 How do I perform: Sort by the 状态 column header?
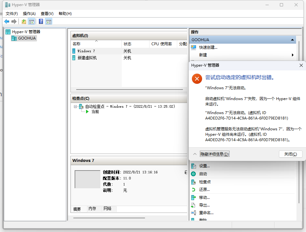(135, 44)
